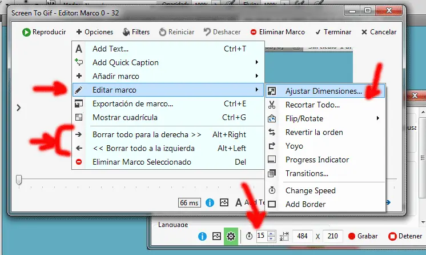Select the Yoyo option
The image size is (426, 255).
pos(325,146)
